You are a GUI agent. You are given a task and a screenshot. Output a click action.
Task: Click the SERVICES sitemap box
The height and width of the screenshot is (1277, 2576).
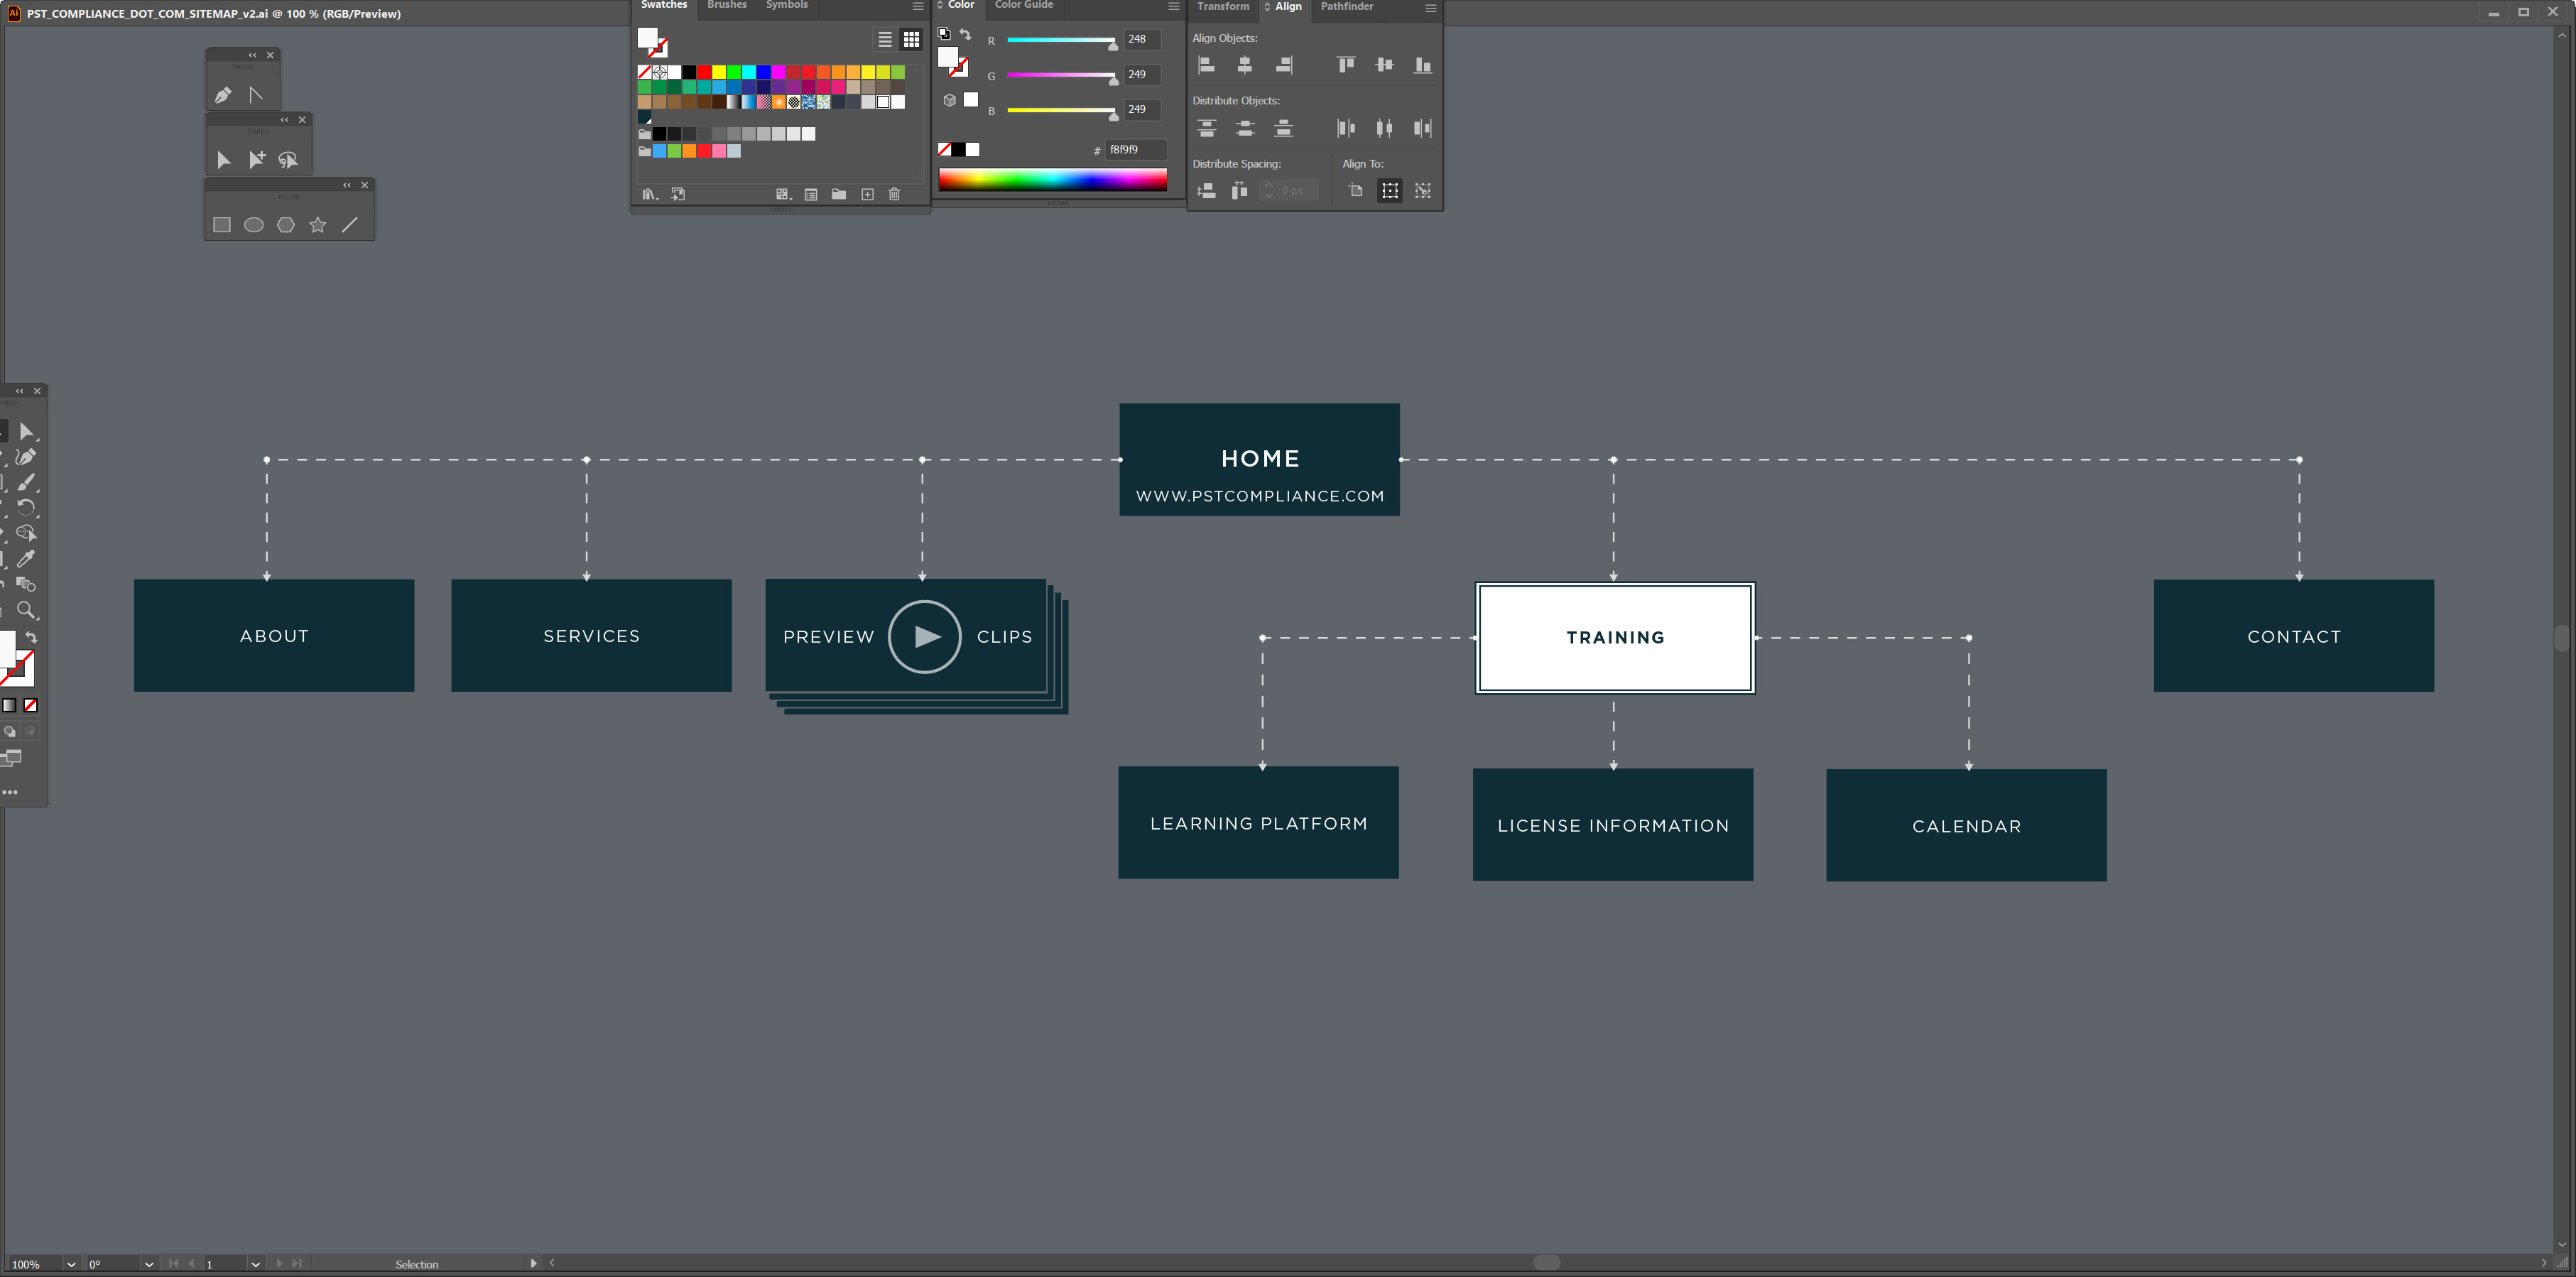pyautogui.click(x=592, y=636)
